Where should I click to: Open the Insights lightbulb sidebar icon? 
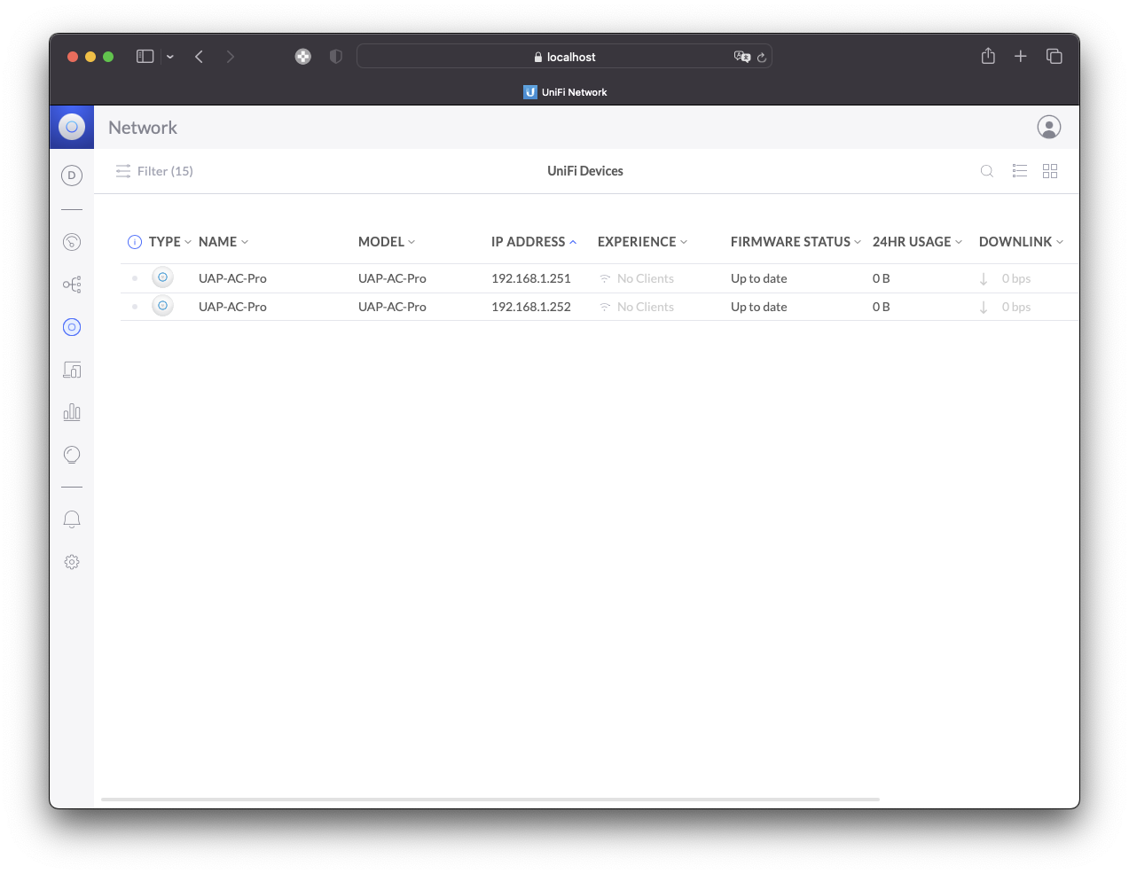coord(72,455)
